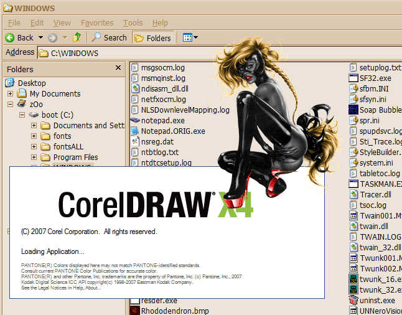Open the Favorites menu

click(97, 23)
